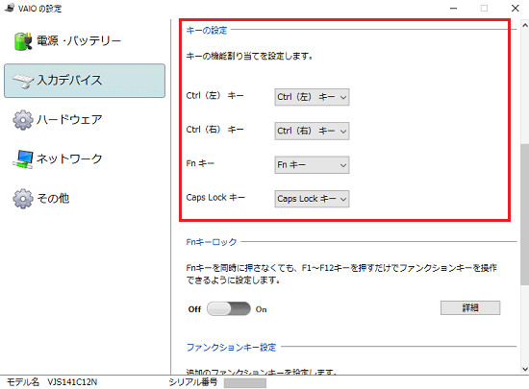
Task: Click the キーの設定 section heading
Action: (207, 31)
